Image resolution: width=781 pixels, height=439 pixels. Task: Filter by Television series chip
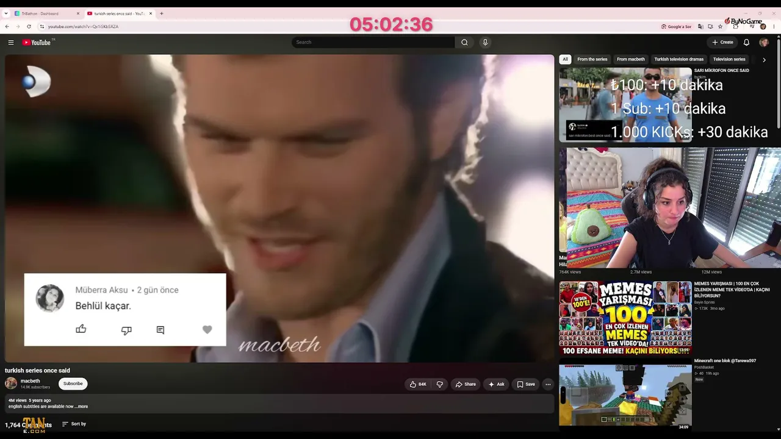729,59
